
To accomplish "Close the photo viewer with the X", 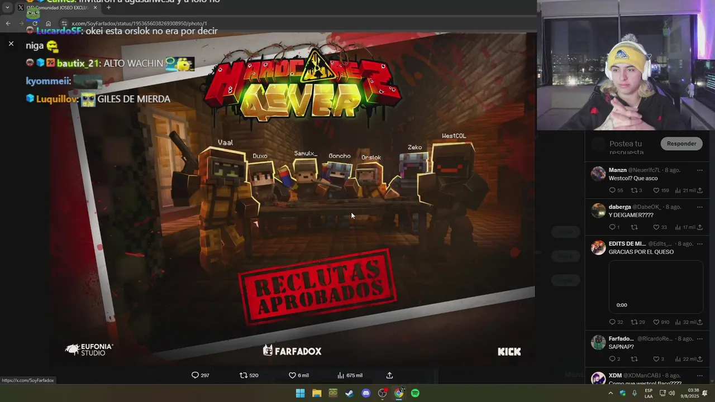I will (x=11, y=44).
